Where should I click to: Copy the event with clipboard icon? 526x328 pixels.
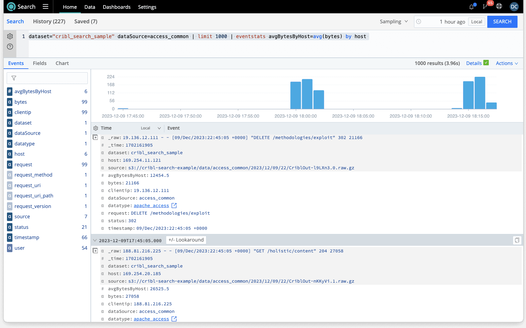click(x=517, y=240)
